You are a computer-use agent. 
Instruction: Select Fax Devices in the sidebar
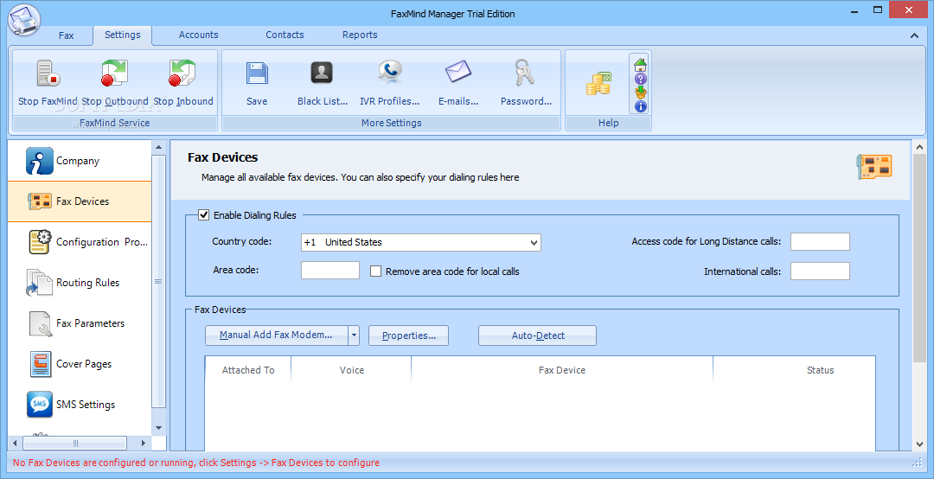pos(80,201)
